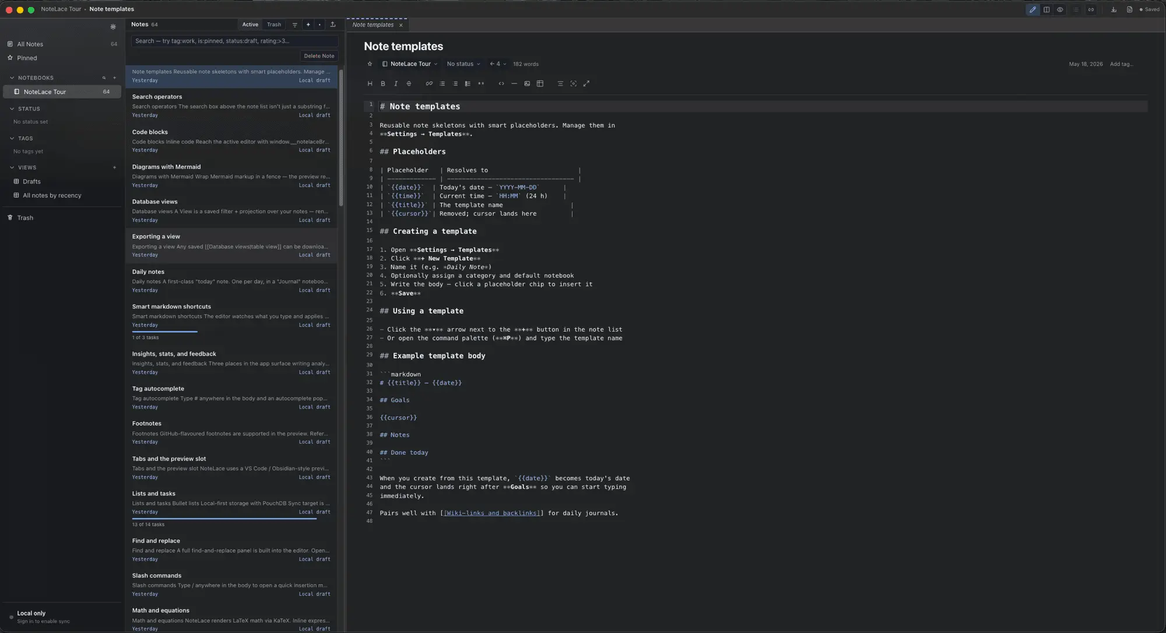The height and width of the screenshot is (633, 1166).
Task: Insert a code block with the brackets icon
Action: [501, 83]
